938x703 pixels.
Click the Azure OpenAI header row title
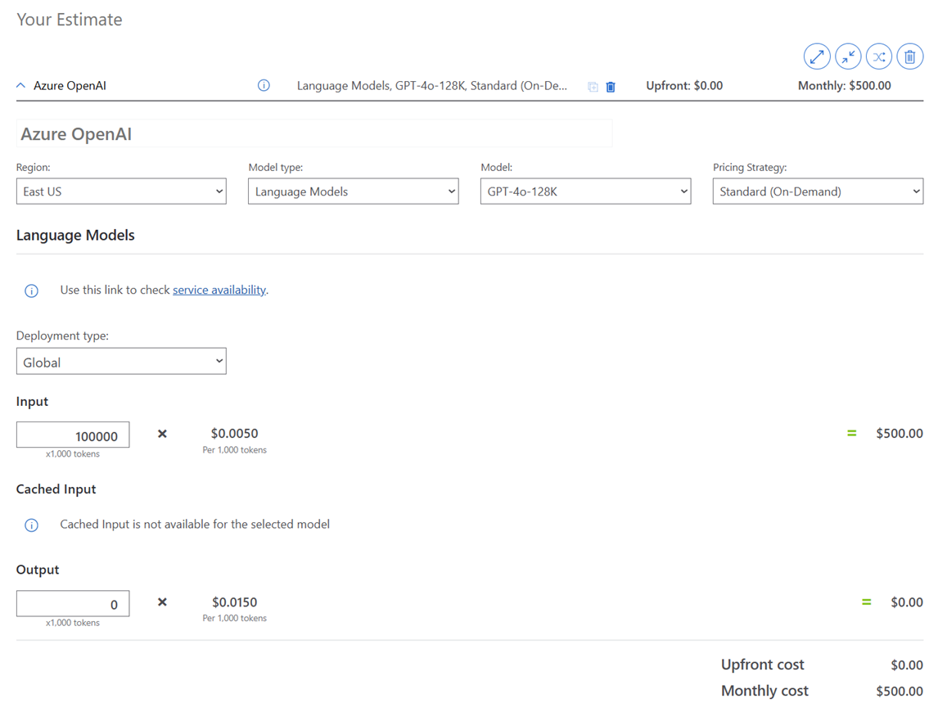pyautogui.click(x=70, y=85)
